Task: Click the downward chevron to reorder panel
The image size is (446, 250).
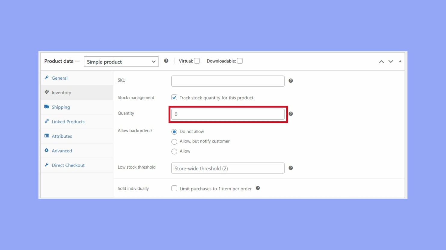Action: [391, 61]
